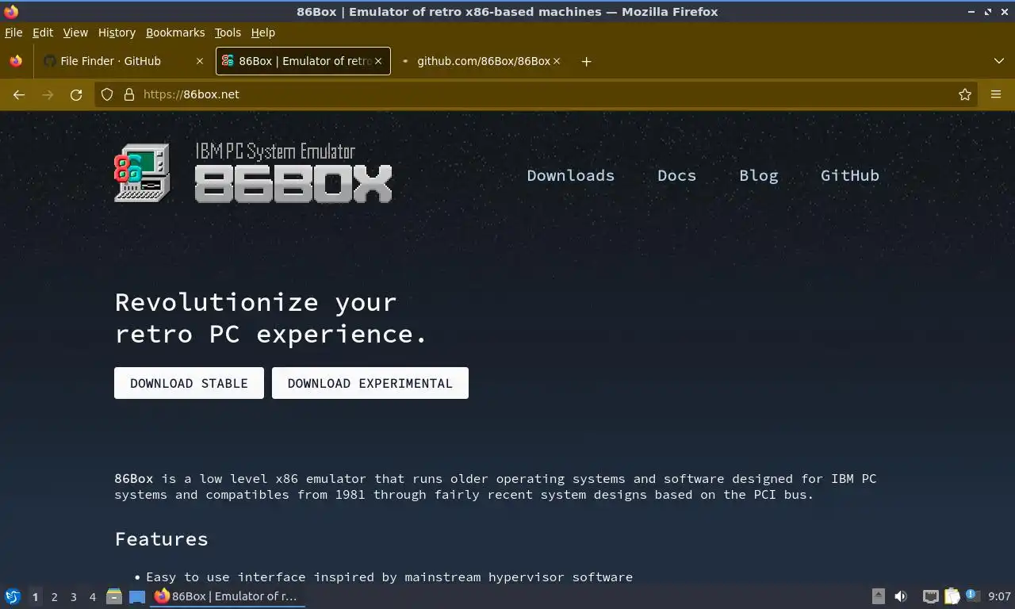This screenshot has width=1015, height=609.
Task: View site security padlock information
Action: point(129,94)
